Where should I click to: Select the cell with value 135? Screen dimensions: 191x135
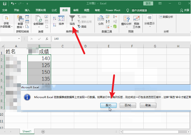tap(39, 79)
